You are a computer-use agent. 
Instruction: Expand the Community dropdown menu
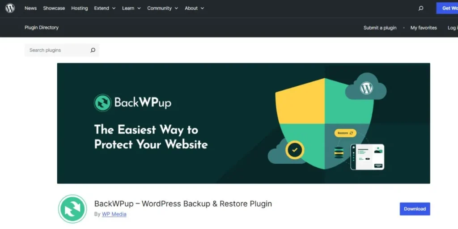(163, 8)
